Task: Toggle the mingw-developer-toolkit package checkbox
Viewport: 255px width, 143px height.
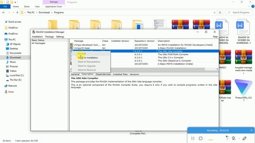Action: [72, 45]
